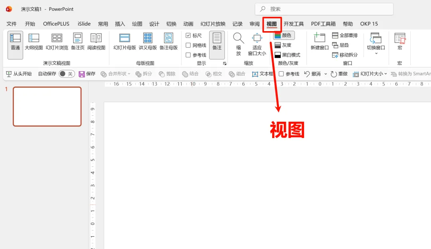Click Undo (撤消) button
The height and width of the screenshot is (249, 431).
312,74
